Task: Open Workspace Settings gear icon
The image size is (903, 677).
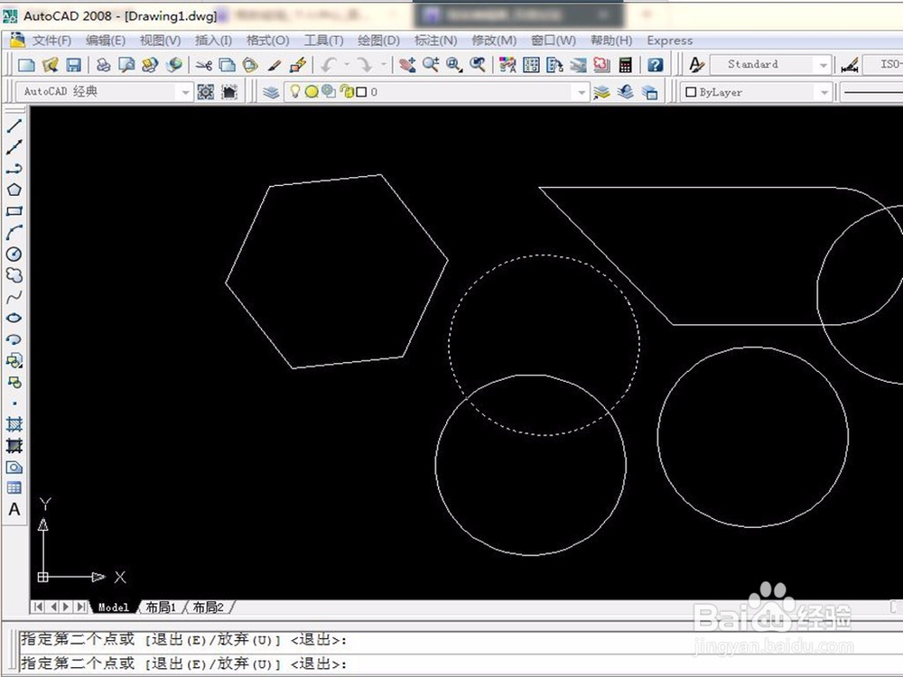Action: 206,91
